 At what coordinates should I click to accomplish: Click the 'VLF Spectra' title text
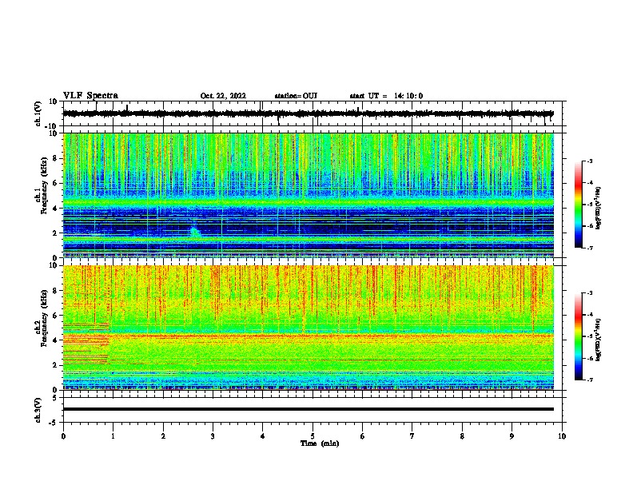click(90, 96)
